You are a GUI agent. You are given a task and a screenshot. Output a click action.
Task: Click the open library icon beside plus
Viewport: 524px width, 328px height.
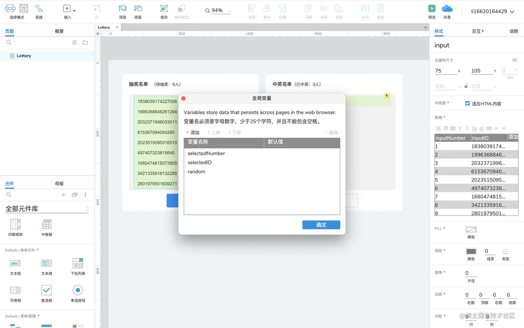(75, 195)
